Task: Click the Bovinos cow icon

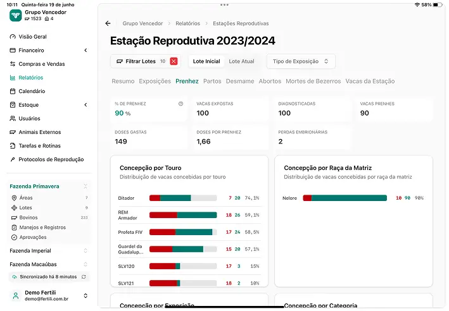Action: pos(14,217)
